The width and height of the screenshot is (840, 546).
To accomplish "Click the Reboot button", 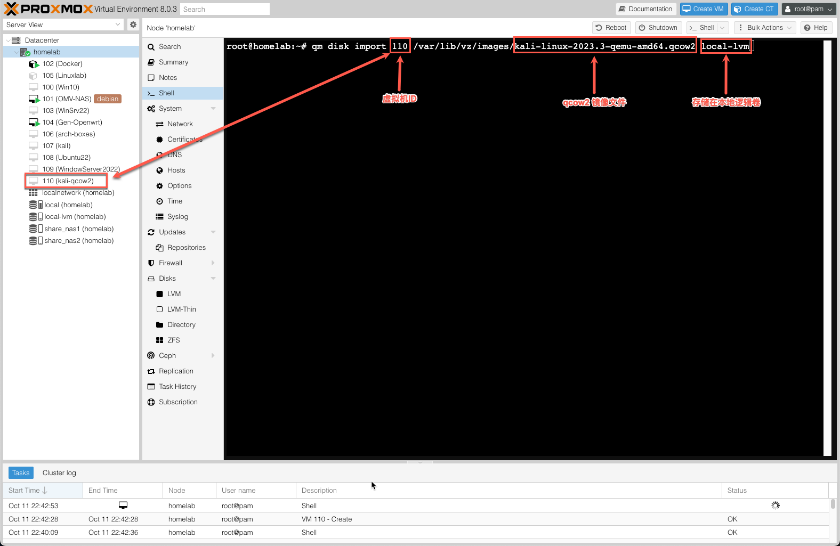I will 611,28.
